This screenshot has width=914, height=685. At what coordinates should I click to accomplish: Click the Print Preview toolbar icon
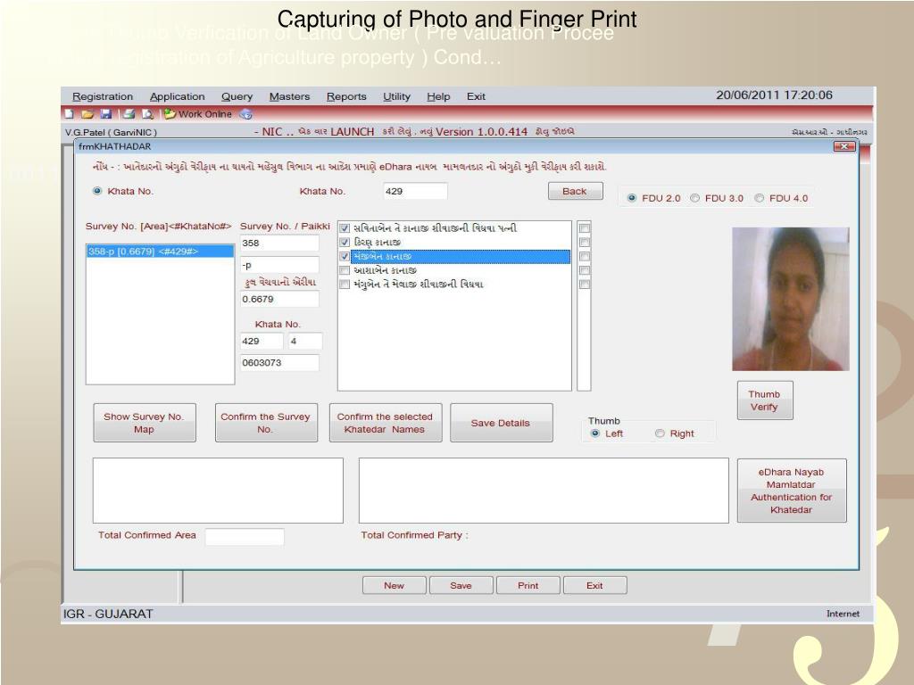tap(148, 114)
